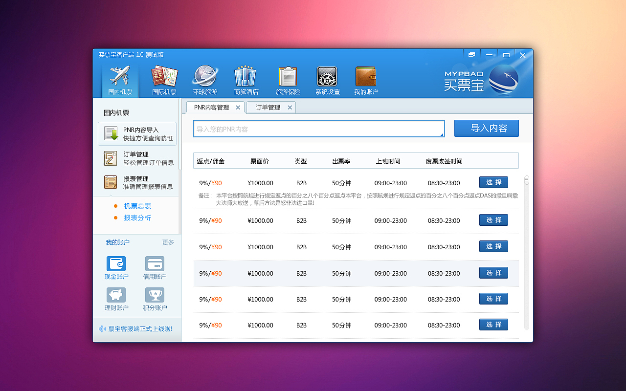This screenshot has height=391, width=626.
Task: Click the 我的账户 heading in sidebar
Action: coord(118,242)
